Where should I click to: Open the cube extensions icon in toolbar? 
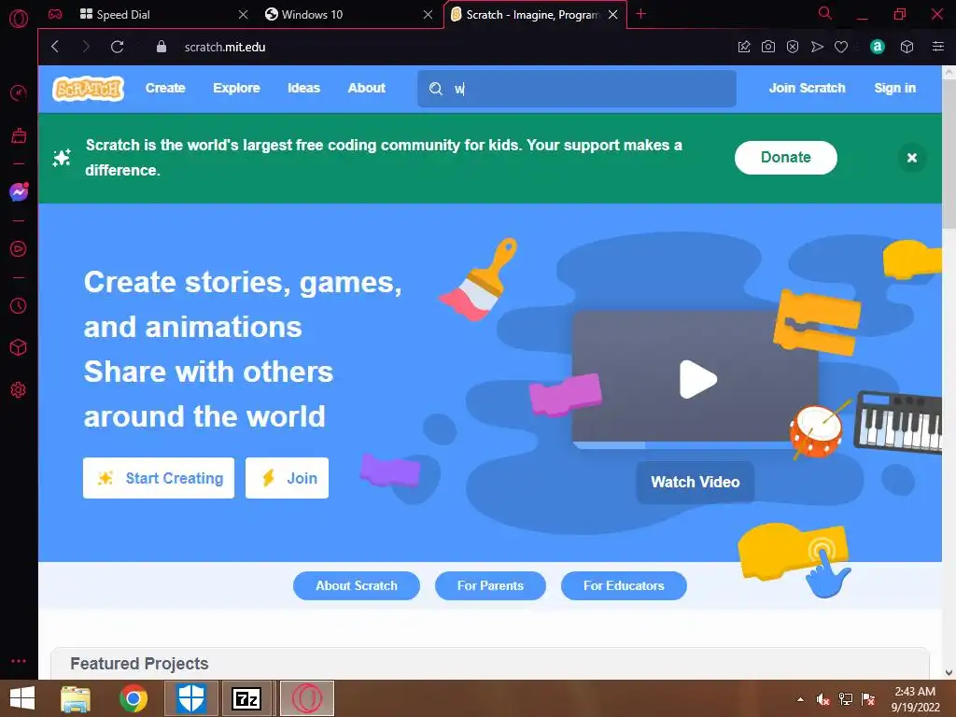pyautogui.click(x=907, y=47)
